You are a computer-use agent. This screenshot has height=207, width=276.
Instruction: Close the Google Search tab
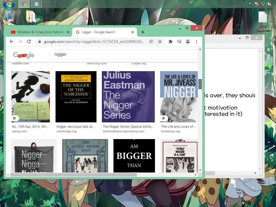tap(133, 32)
